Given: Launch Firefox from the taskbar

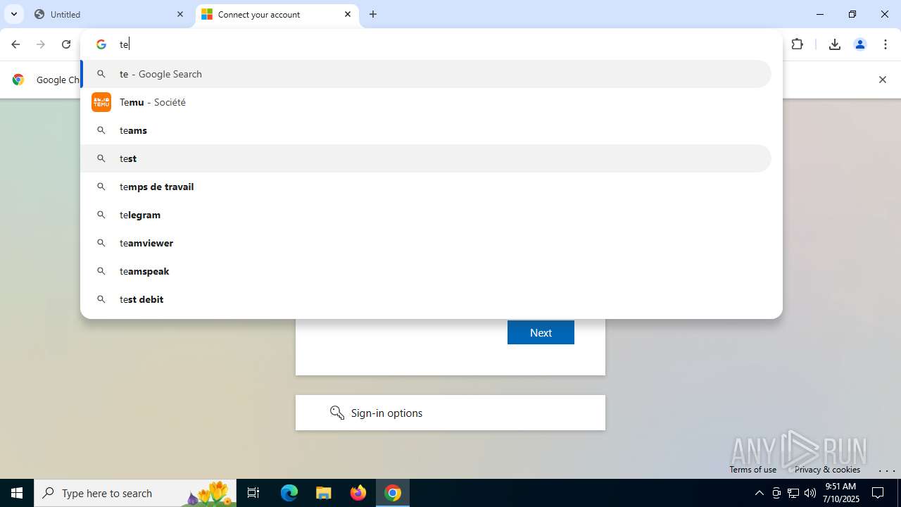Looking at the screenshot, I should (358, 493).
